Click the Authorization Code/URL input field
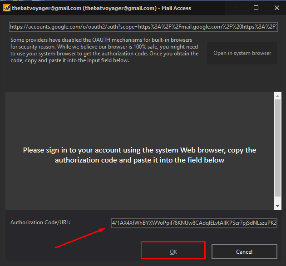Viewport: 286px width, 266px height. (194, 223)
